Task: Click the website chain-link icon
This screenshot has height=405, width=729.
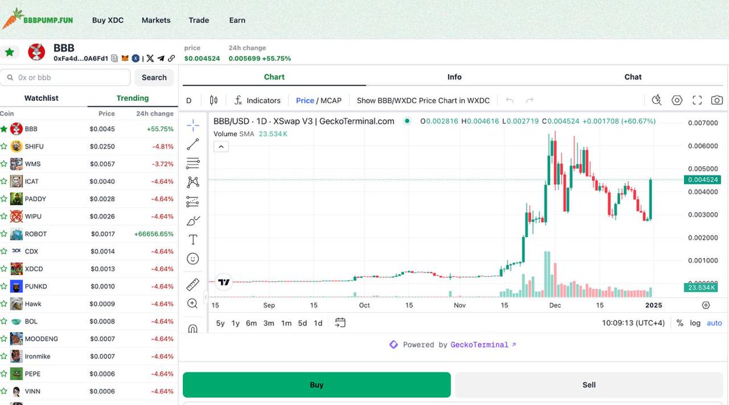Action: [x=171, y=58]
